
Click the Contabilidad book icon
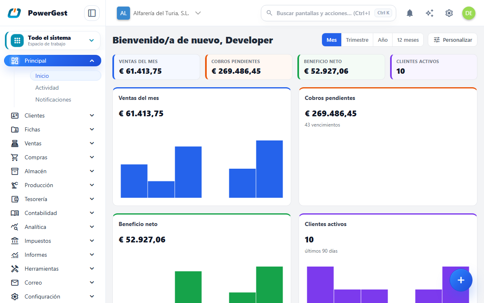tap(15, 213)
